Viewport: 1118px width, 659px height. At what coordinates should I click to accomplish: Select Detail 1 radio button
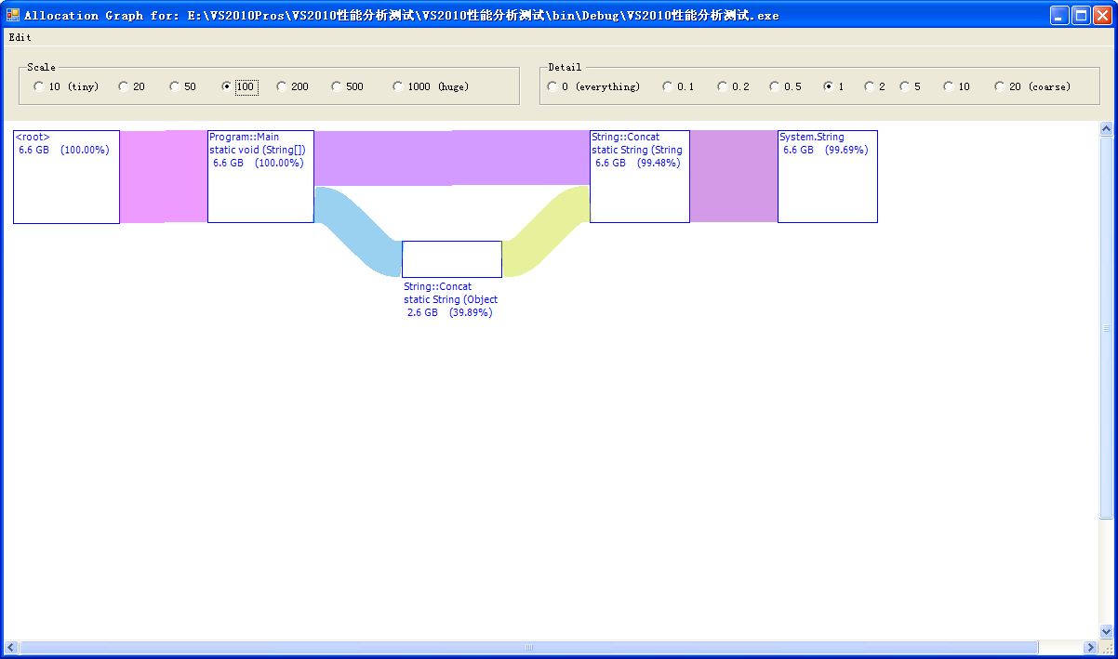[833, 86]
